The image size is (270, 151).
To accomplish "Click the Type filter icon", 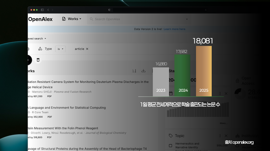I will tap(40, 49).
